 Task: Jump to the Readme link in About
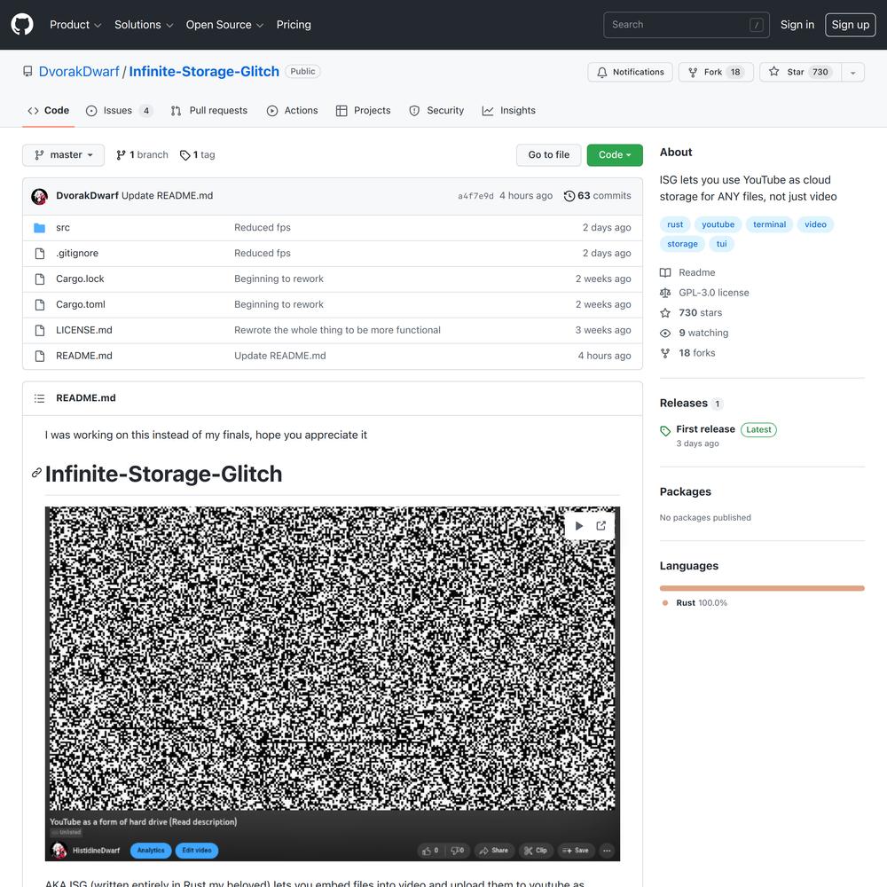(688, 272)
